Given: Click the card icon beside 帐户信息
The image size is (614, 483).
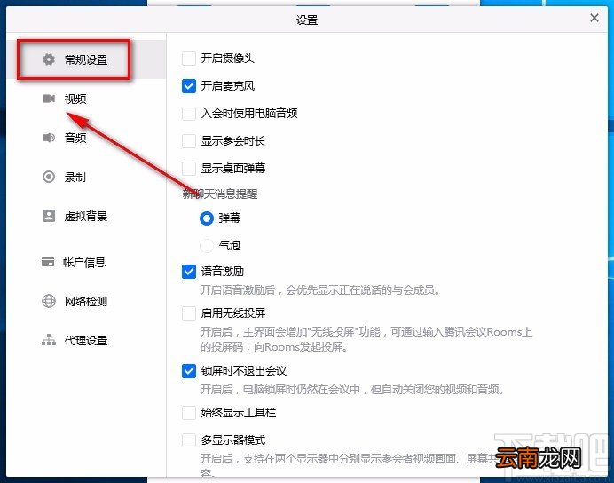Looking at the screenshot, I should [x=48, y=262].
